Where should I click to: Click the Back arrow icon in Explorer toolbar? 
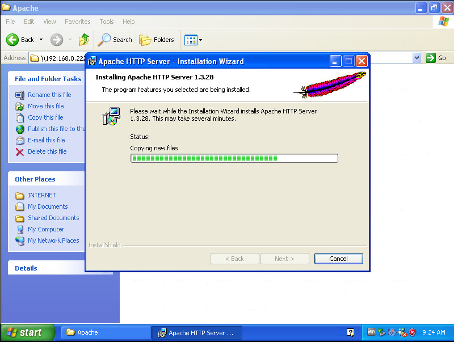pos(12,40)
